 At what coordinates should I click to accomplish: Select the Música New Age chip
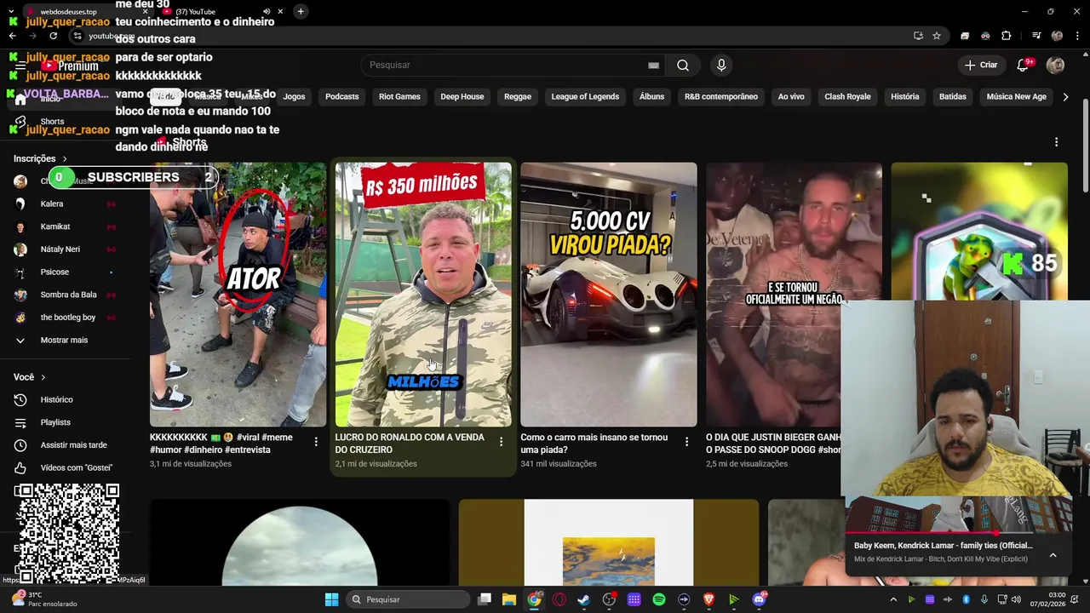(x=1016, y=97)
